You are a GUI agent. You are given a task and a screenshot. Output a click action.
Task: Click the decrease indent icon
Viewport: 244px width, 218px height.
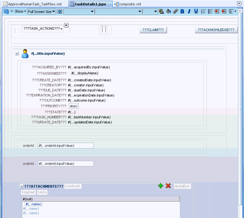point(224,11)
